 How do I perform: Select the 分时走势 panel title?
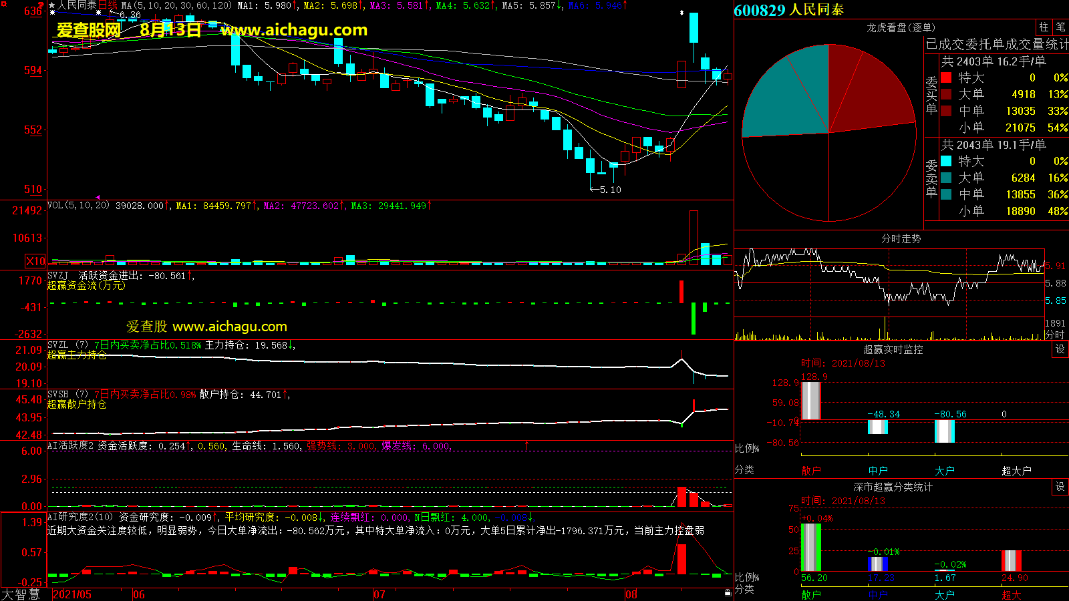pos(901,238)
